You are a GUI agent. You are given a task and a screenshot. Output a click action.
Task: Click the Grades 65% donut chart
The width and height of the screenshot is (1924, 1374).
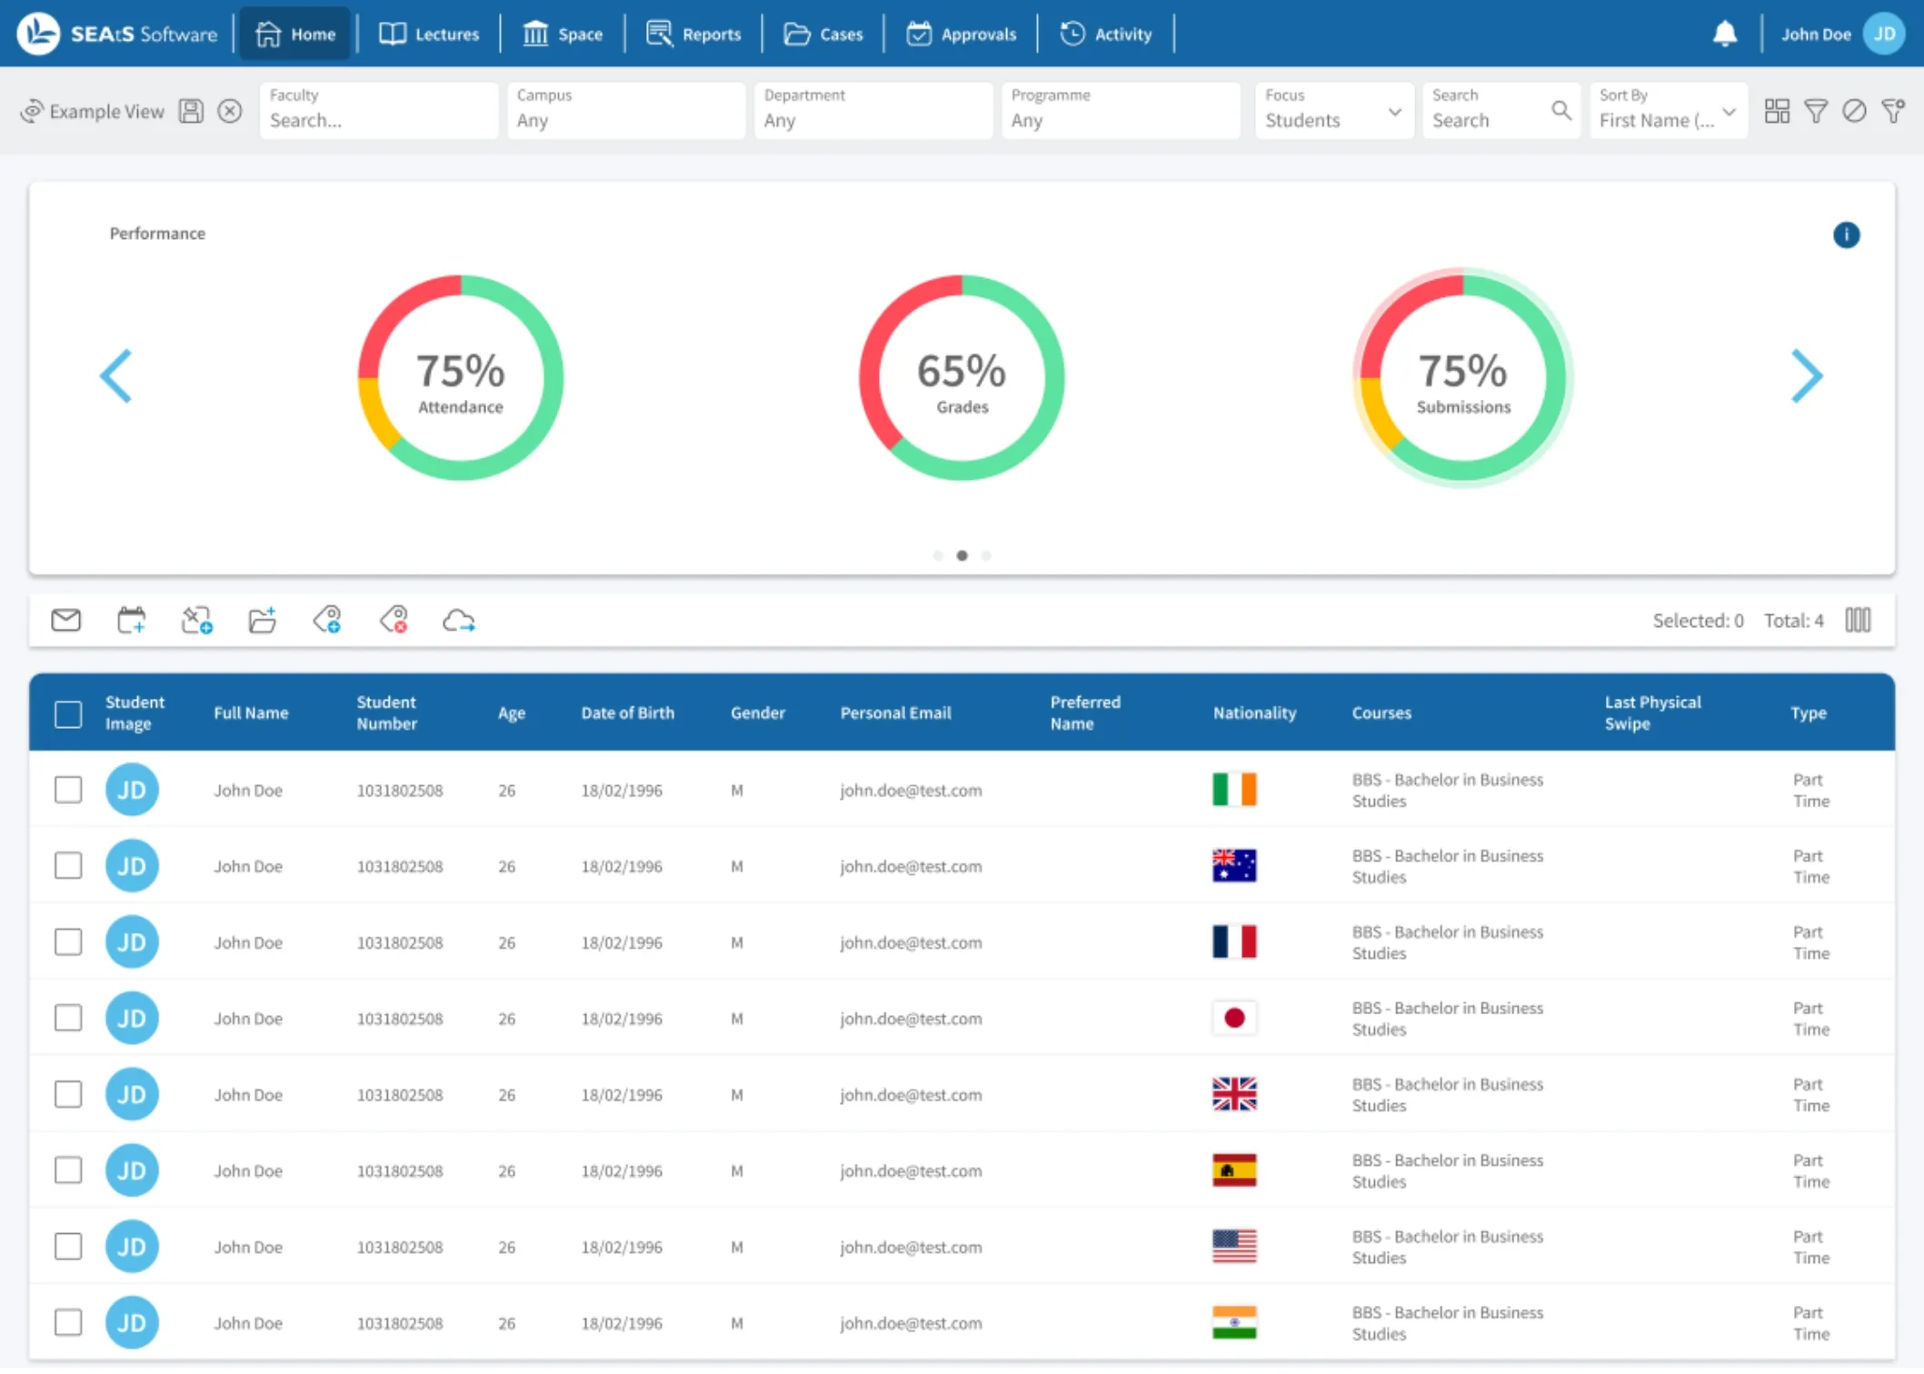click(x=962, y=379)
